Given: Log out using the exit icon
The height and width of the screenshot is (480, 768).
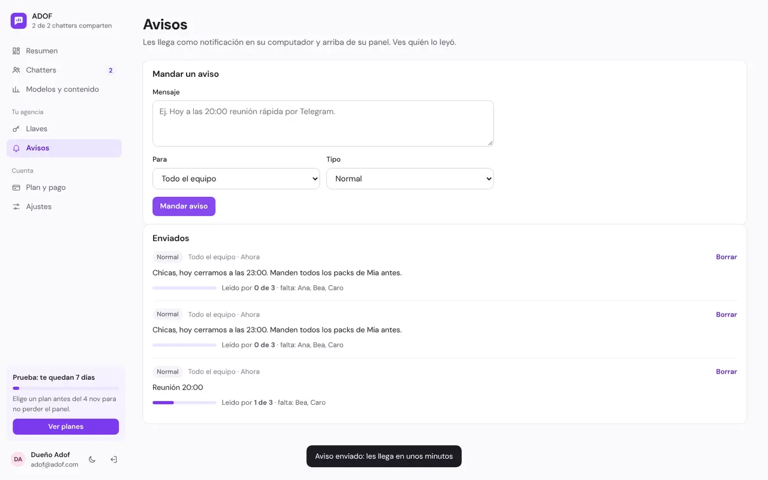Looking at the screenshot, I should coord(114,460).
